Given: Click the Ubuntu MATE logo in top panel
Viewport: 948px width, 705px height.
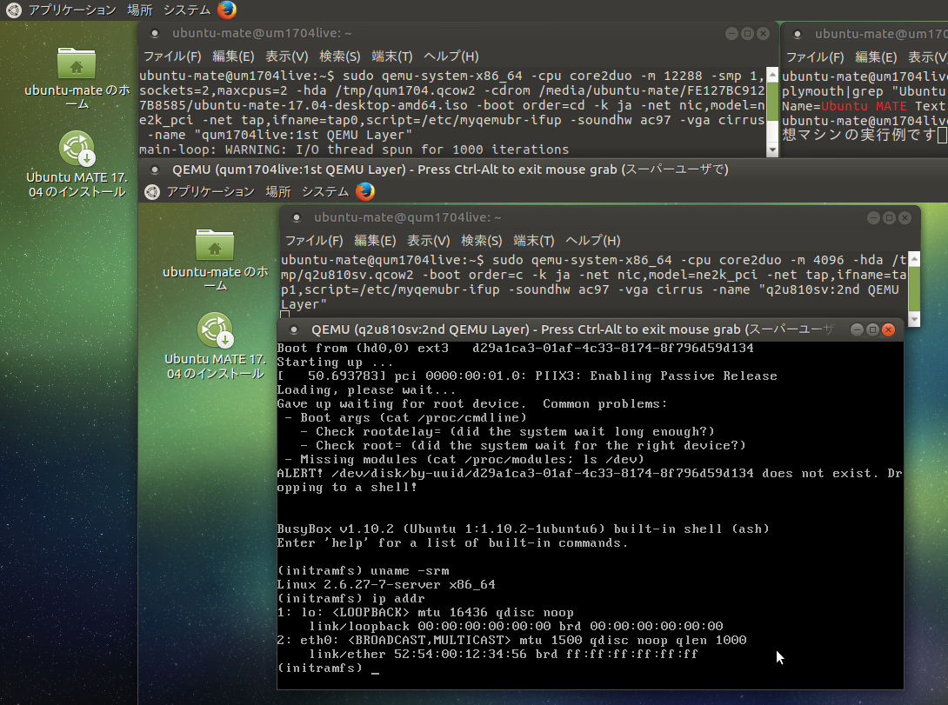Looking at the screenshot, I should click(13, 10).
